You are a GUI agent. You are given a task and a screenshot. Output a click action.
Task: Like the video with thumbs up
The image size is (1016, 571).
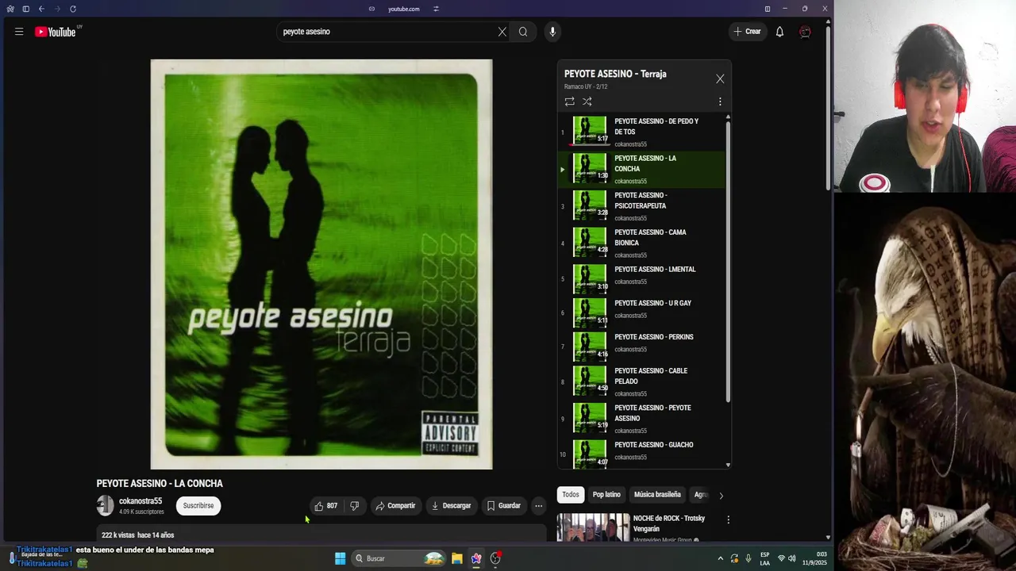point(325,505)
